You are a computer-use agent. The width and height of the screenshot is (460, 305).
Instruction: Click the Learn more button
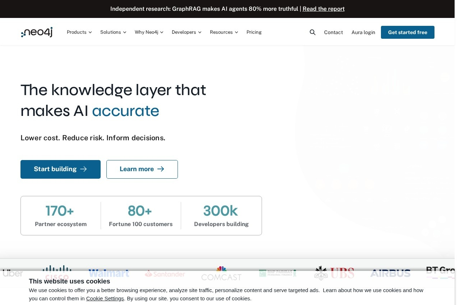tap(142, 169)
